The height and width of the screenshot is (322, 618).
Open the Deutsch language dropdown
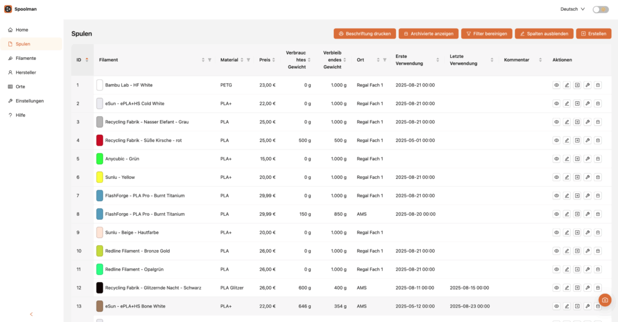(x=572, y=9)
